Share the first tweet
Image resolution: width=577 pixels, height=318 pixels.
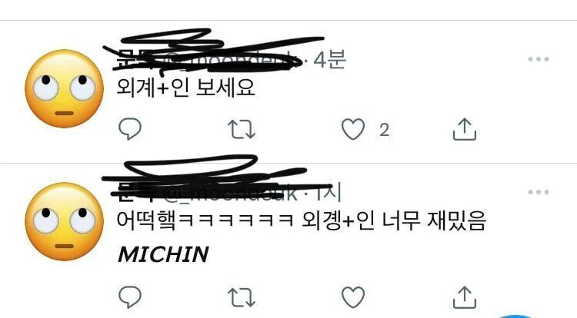465,129
